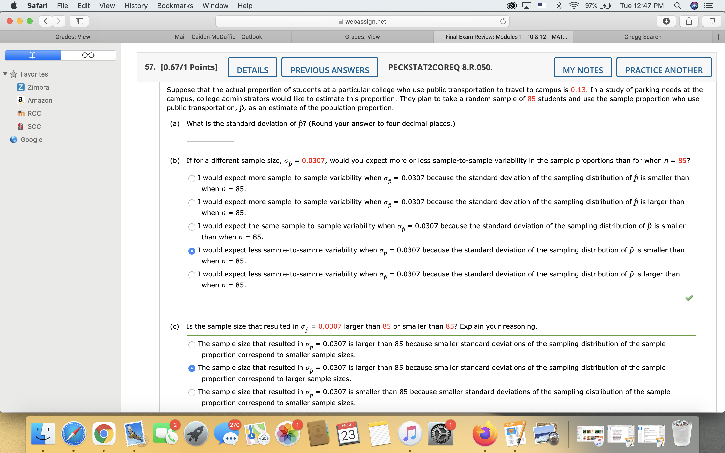This screenshot has height=453, width=725.
Task: Click the Share icon in Safari toolbar
Action: [x=688, y=21]
